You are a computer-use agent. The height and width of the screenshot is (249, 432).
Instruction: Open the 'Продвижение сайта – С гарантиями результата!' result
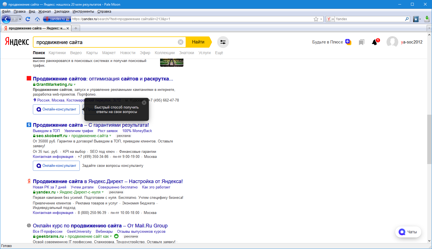[x=91, y=125]
